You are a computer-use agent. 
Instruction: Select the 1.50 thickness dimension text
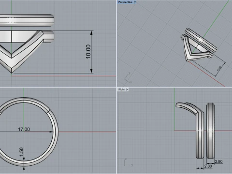(21, 152)
